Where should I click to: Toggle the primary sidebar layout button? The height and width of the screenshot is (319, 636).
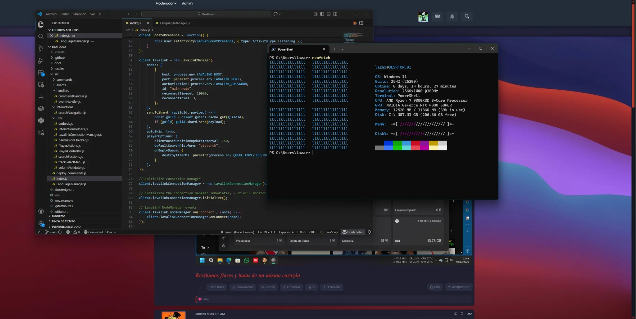pyautogui.click(x=322, y=14)
